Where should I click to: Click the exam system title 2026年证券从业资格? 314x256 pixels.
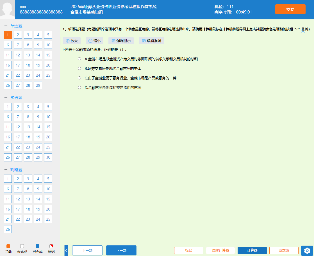tap(113, 7)
